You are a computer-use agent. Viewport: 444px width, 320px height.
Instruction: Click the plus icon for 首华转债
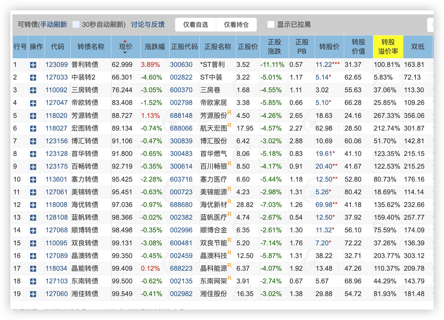click(x=33, y=154)
